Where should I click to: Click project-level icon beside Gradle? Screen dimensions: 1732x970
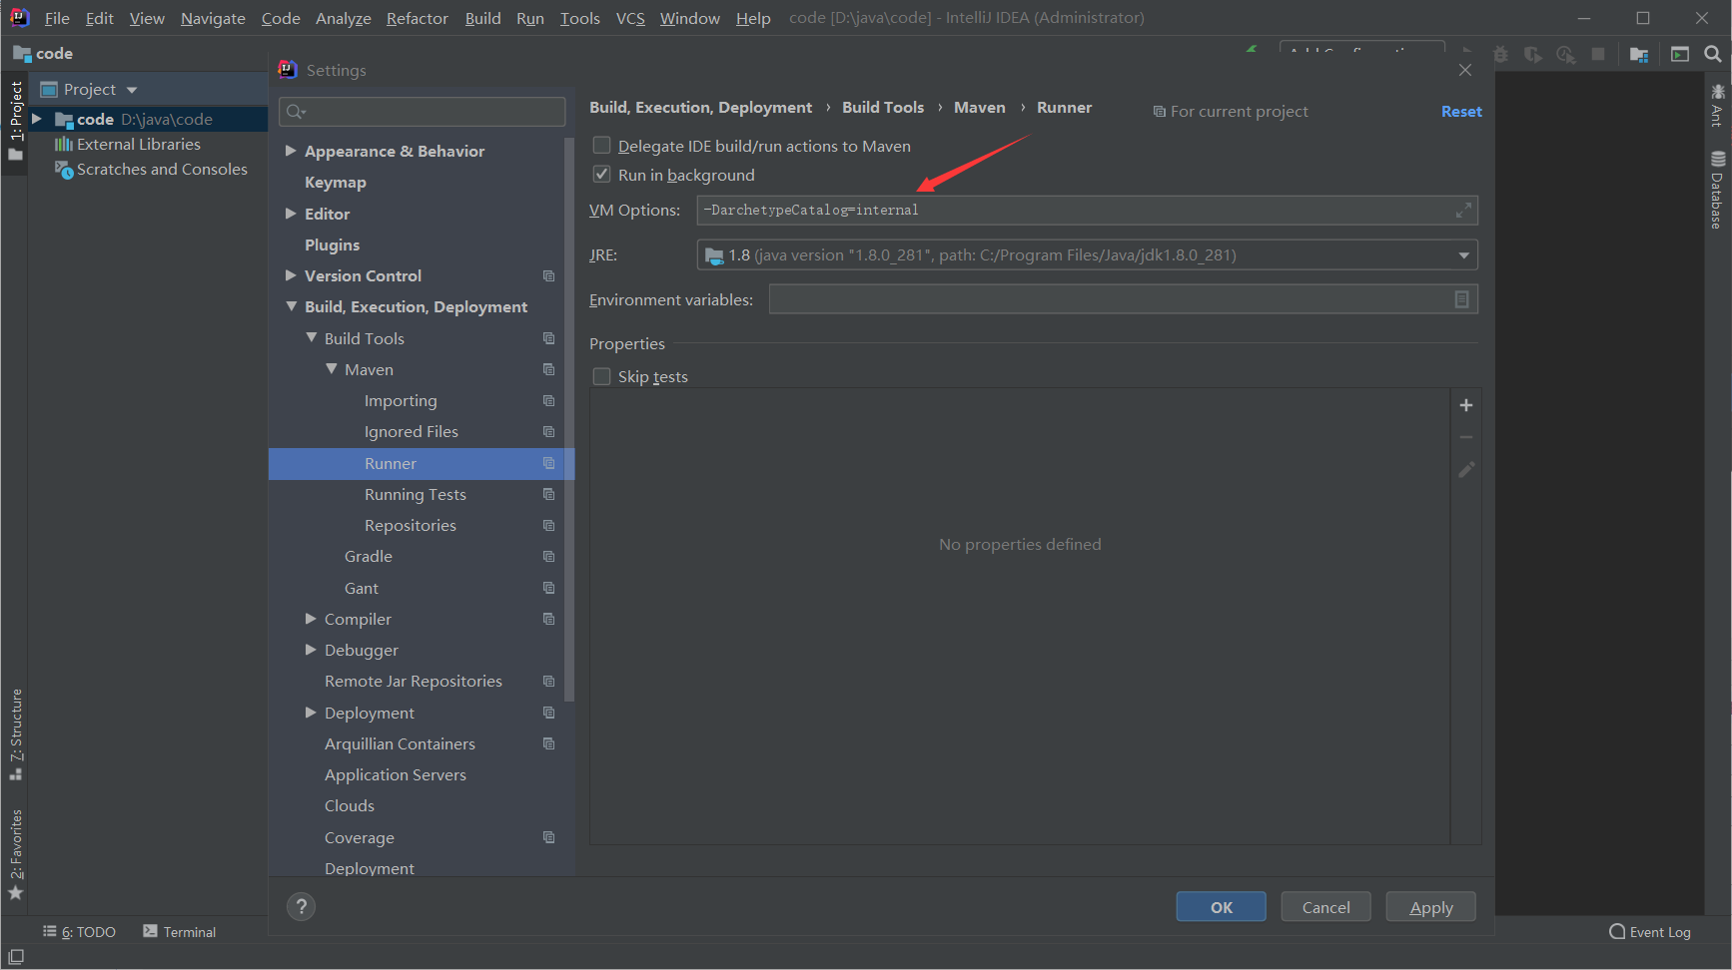[548, 556]
